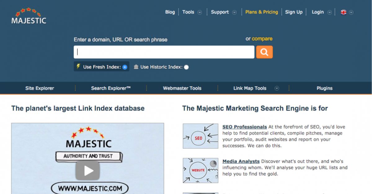This screenshot has height=194, width=372.
Task: Open the Site Explorer tab
Action: [40, 88]
